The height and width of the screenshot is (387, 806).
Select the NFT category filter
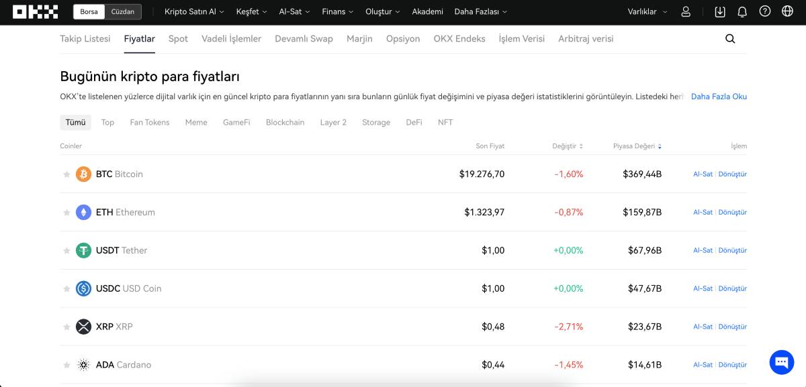(445, 123)
